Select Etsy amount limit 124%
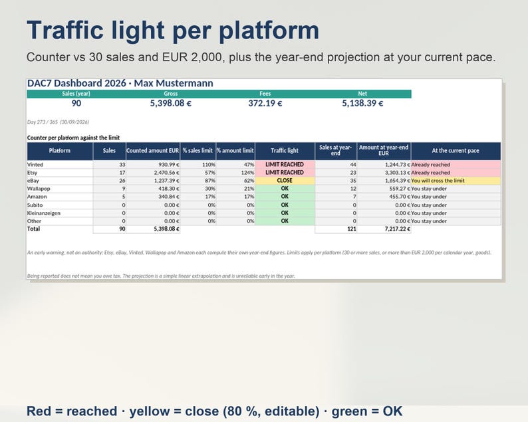 235,173
